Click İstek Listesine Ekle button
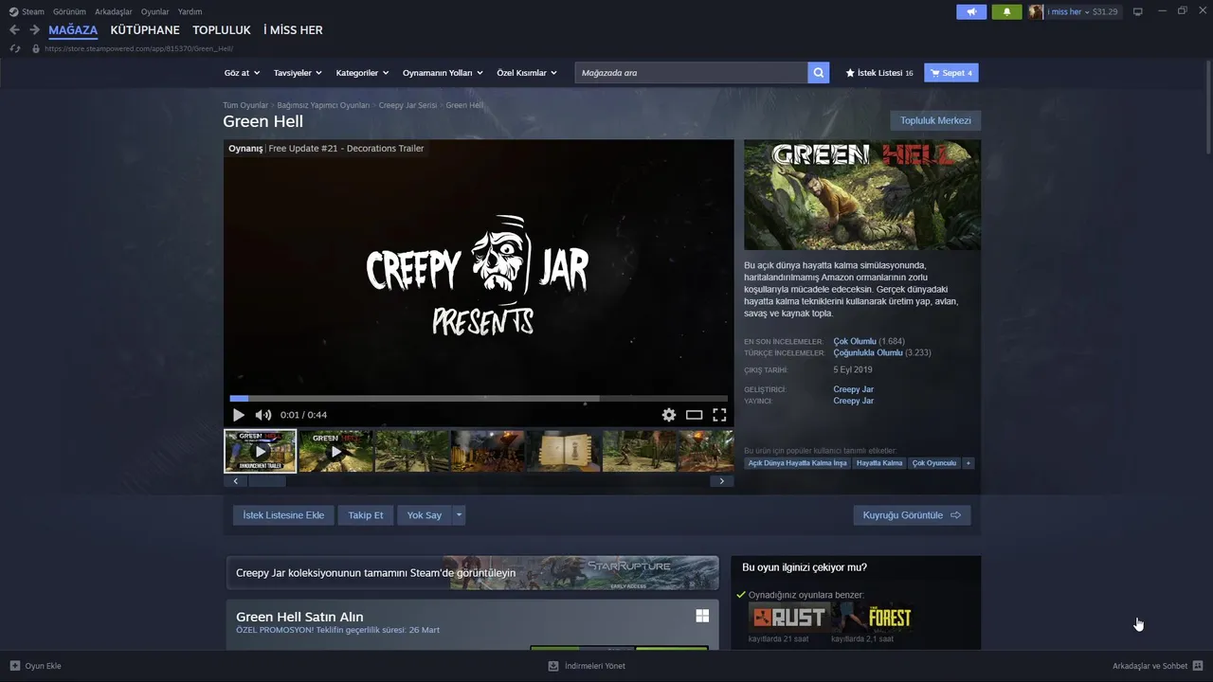 pyautogui.click(x=283, y=515)
